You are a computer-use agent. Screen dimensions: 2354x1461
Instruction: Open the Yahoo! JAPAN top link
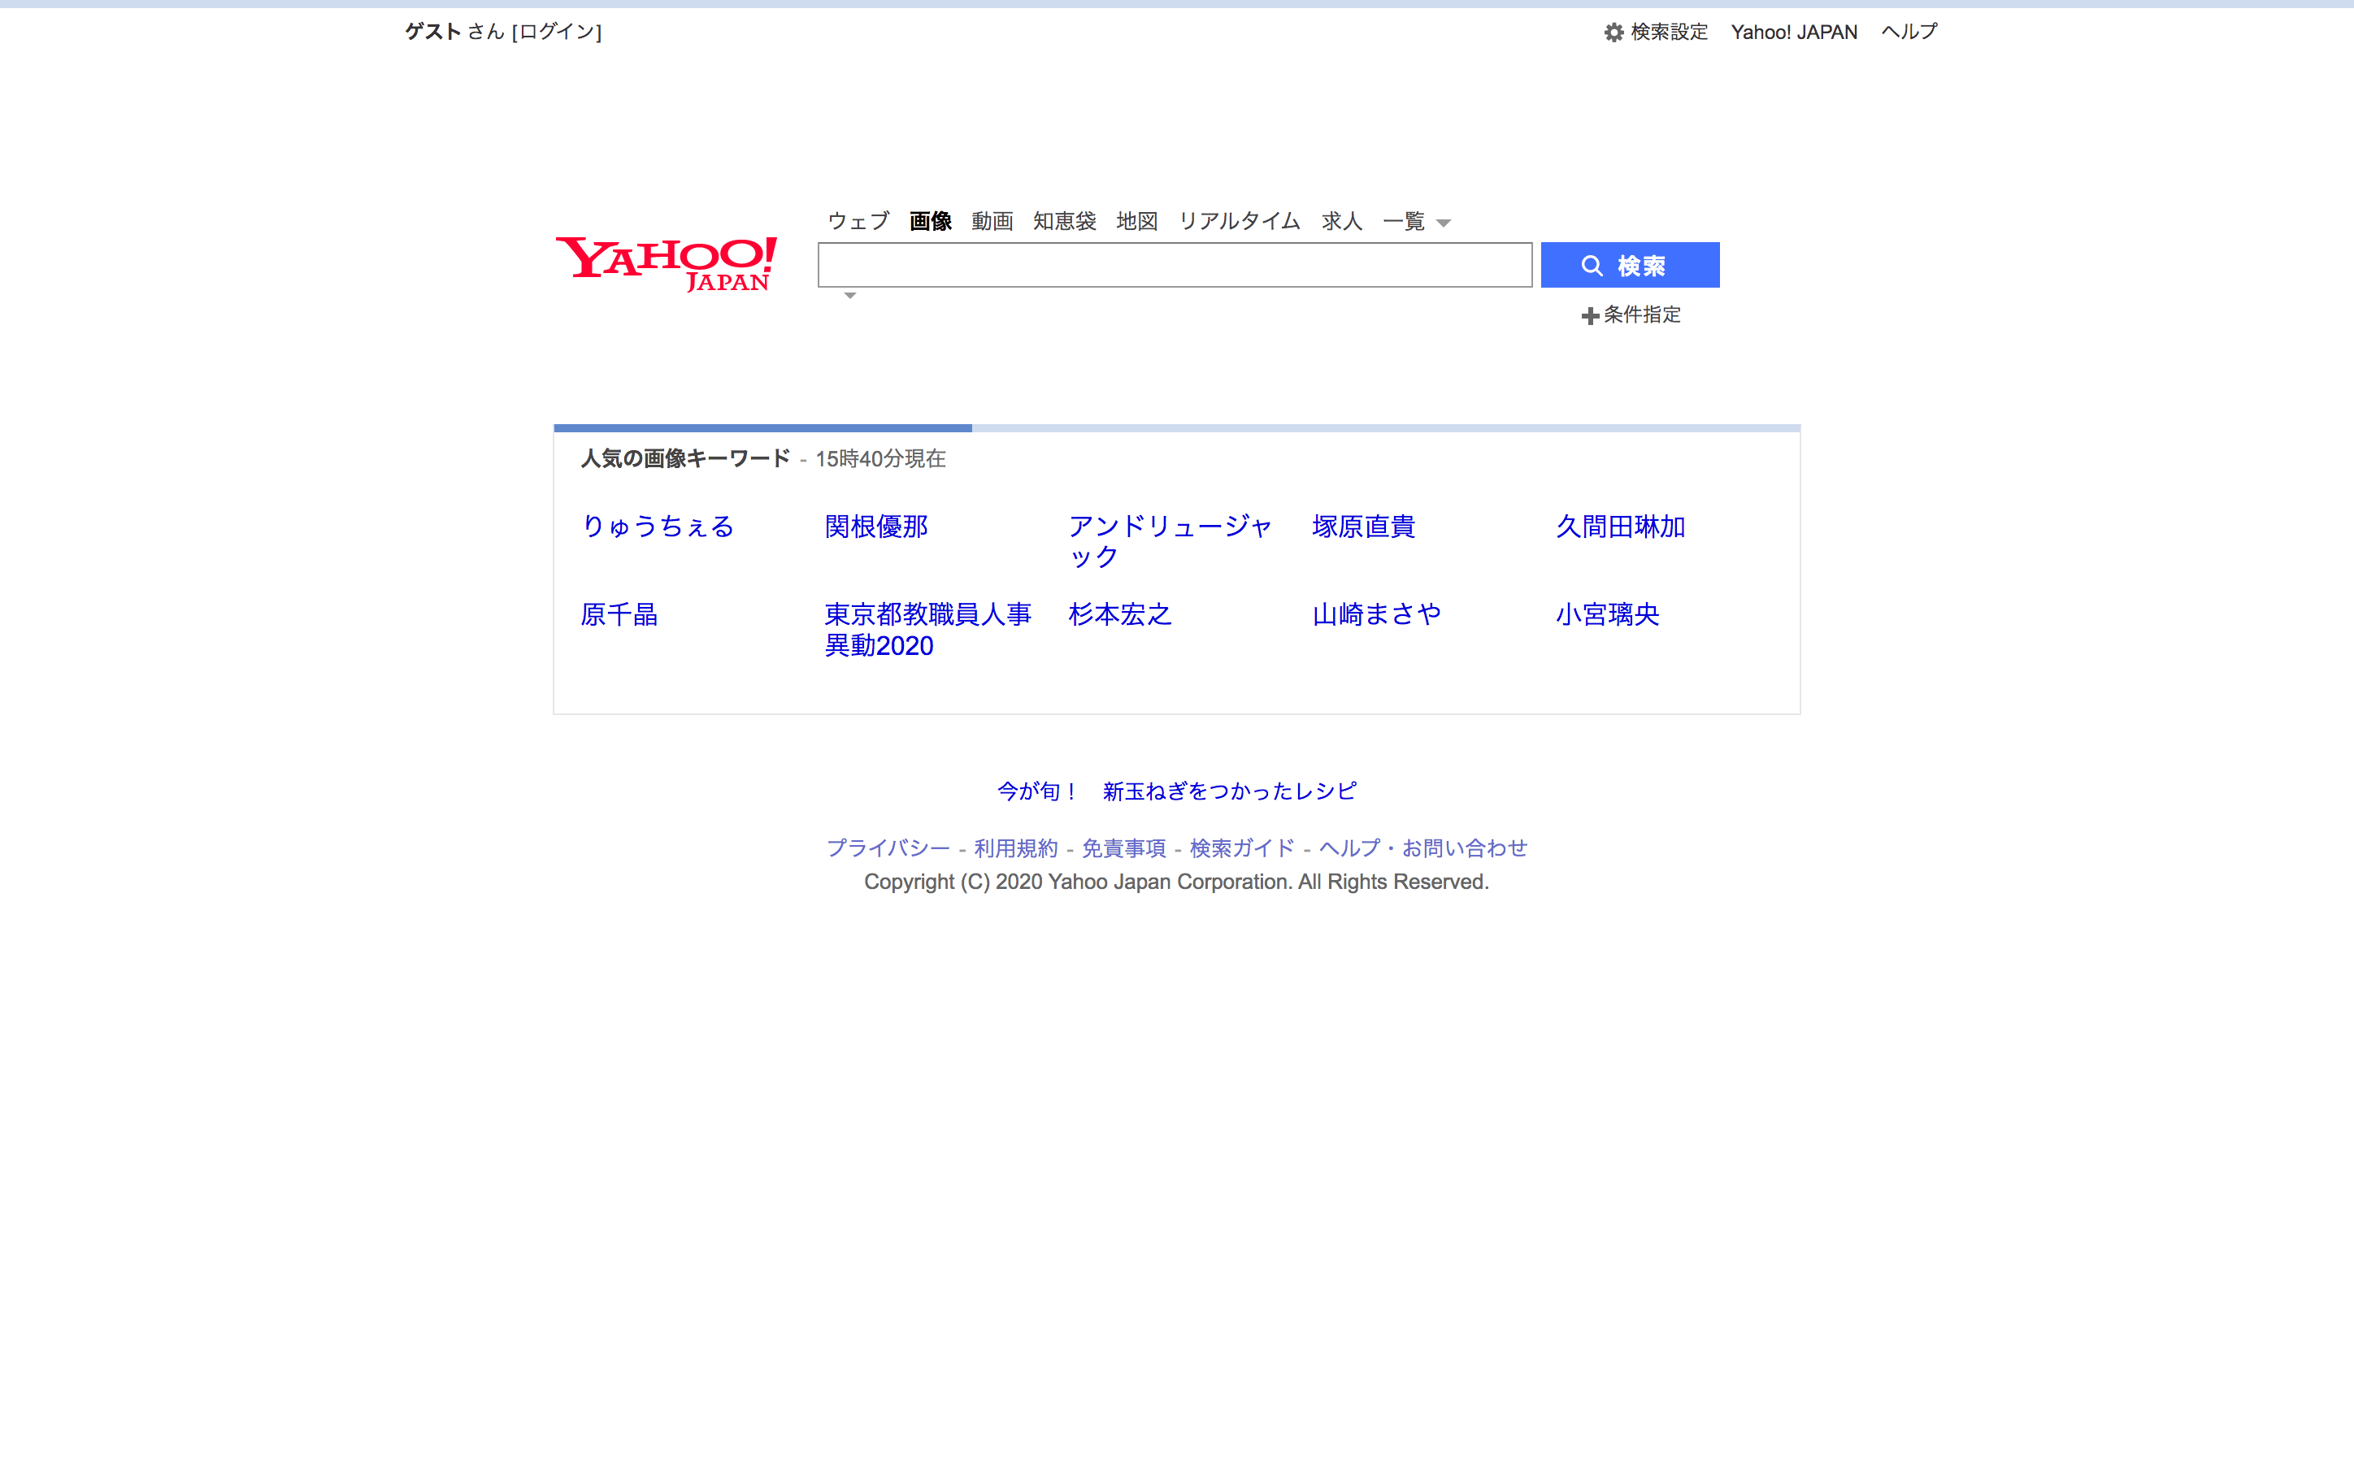pyautogui.click(x=1793, y=32)
